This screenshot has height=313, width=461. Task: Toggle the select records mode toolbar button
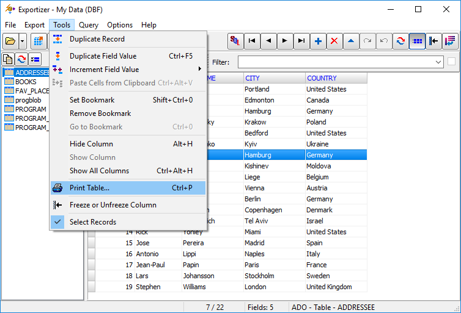(x=417, y=41)
